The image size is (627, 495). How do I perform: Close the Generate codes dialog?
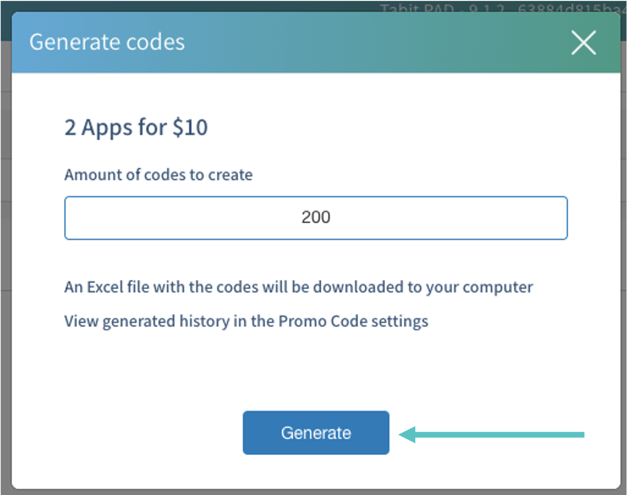[x=583, y=42]
